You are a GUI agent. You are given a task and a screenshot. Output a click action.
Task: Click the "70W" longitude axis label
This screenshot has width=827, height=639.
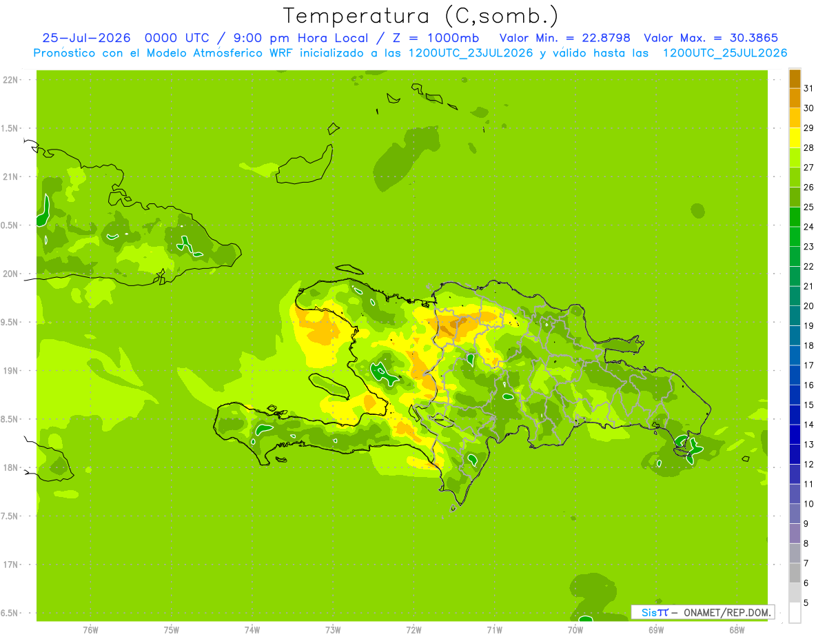[x=576, y=629]
